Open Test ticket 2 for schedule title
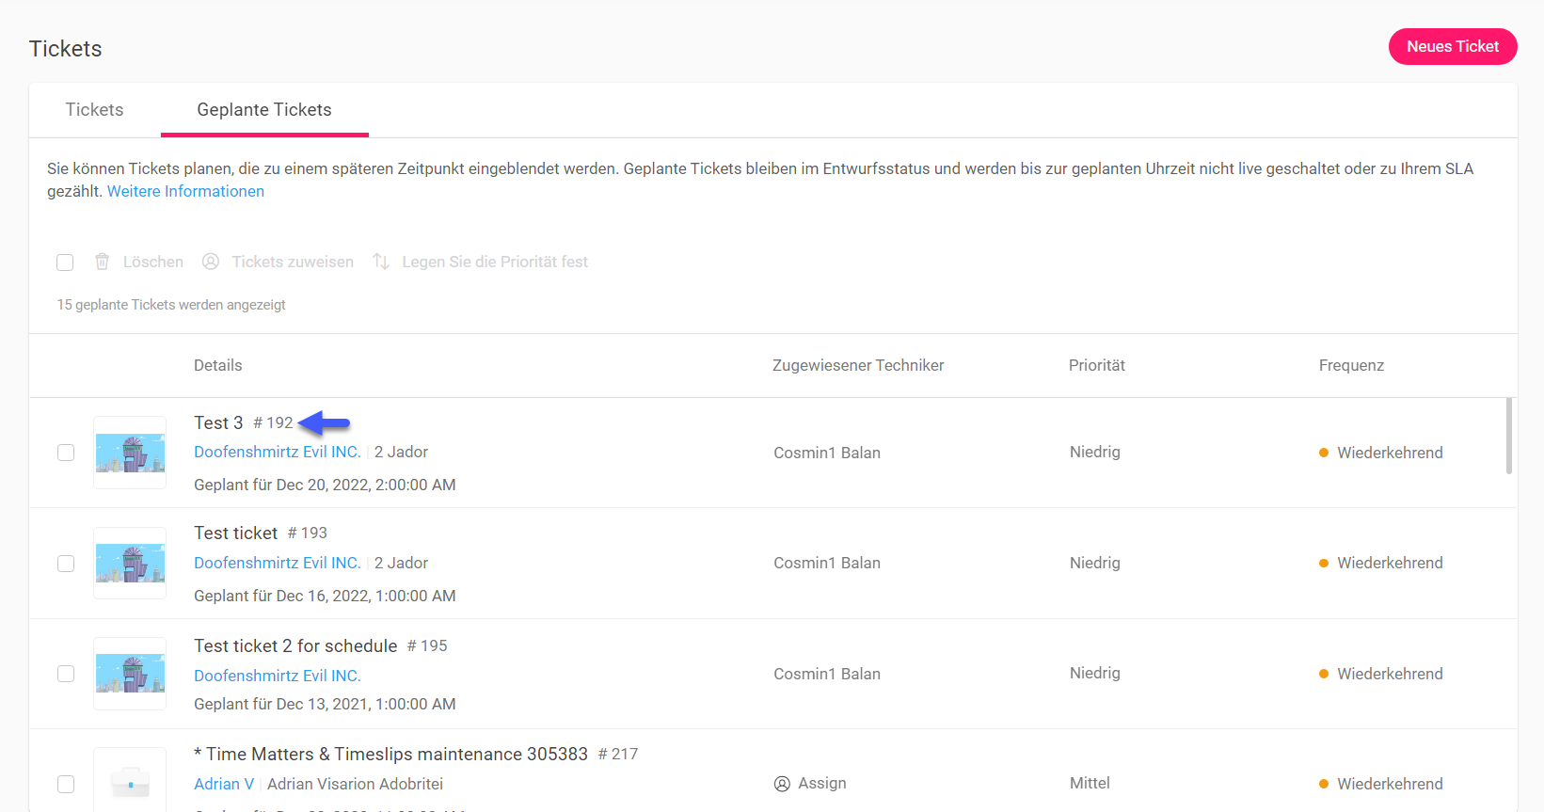Image resolution: width=1544 pixels, height=812 pixels. (x=295, y=645)
